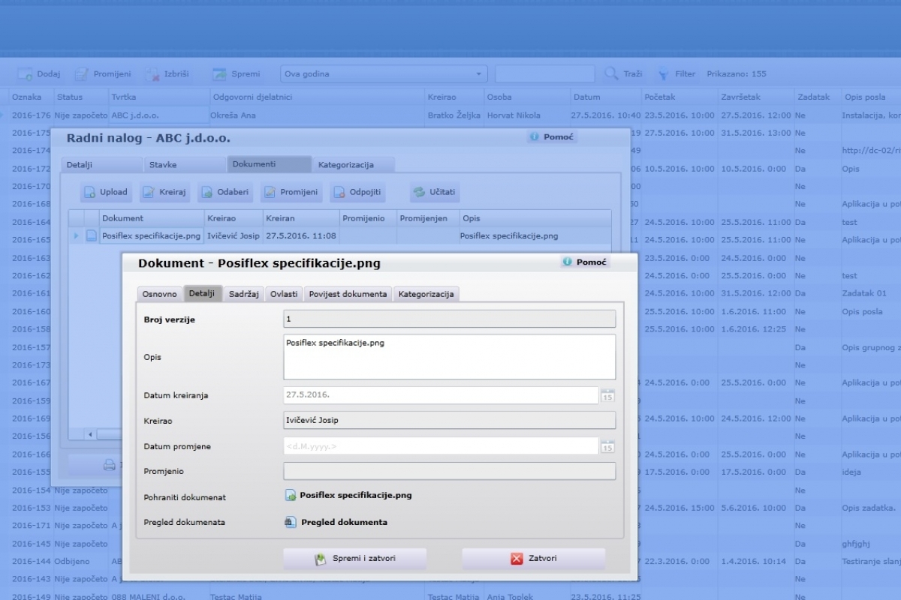This screenshot has width=901, height=600.
Task: Sort main grid by Završetak column
Action: (x=755, y=97)
